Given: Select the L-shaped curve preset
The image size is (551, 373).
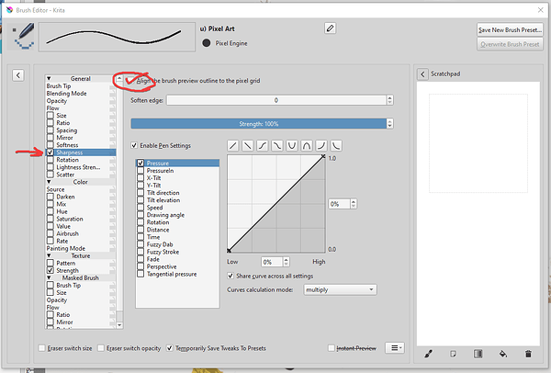Looking at the screenshot, I should click(x=336, y=145).
